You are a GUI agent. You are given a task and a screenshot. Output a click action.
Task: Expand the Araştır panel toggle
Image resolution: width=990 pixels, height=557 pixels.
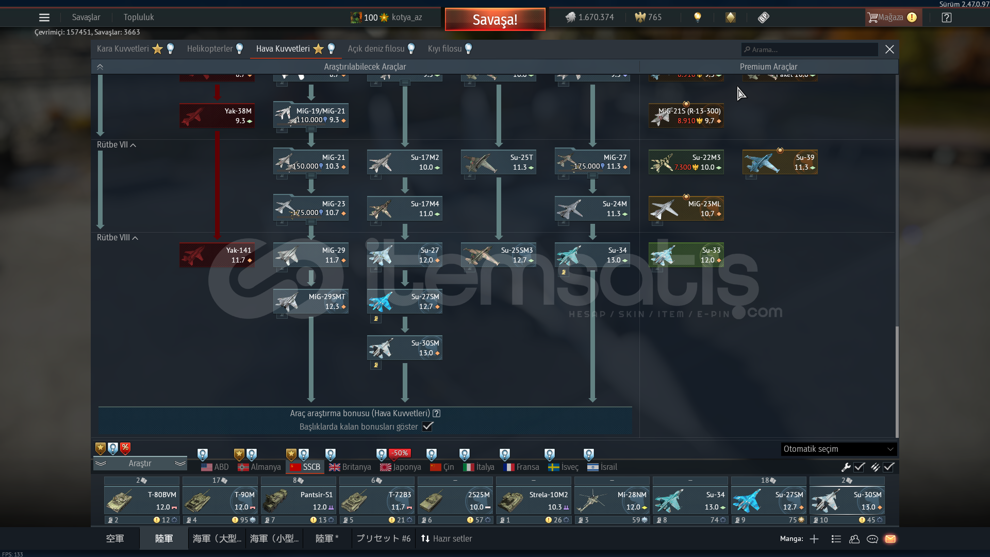(x=140, y=464)
